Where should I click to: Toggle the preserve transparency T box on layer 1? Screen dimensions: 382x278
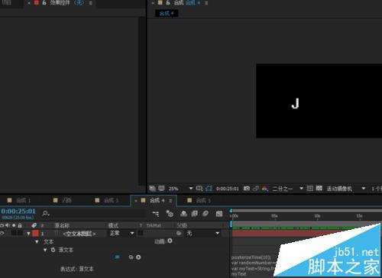(141, 233)
